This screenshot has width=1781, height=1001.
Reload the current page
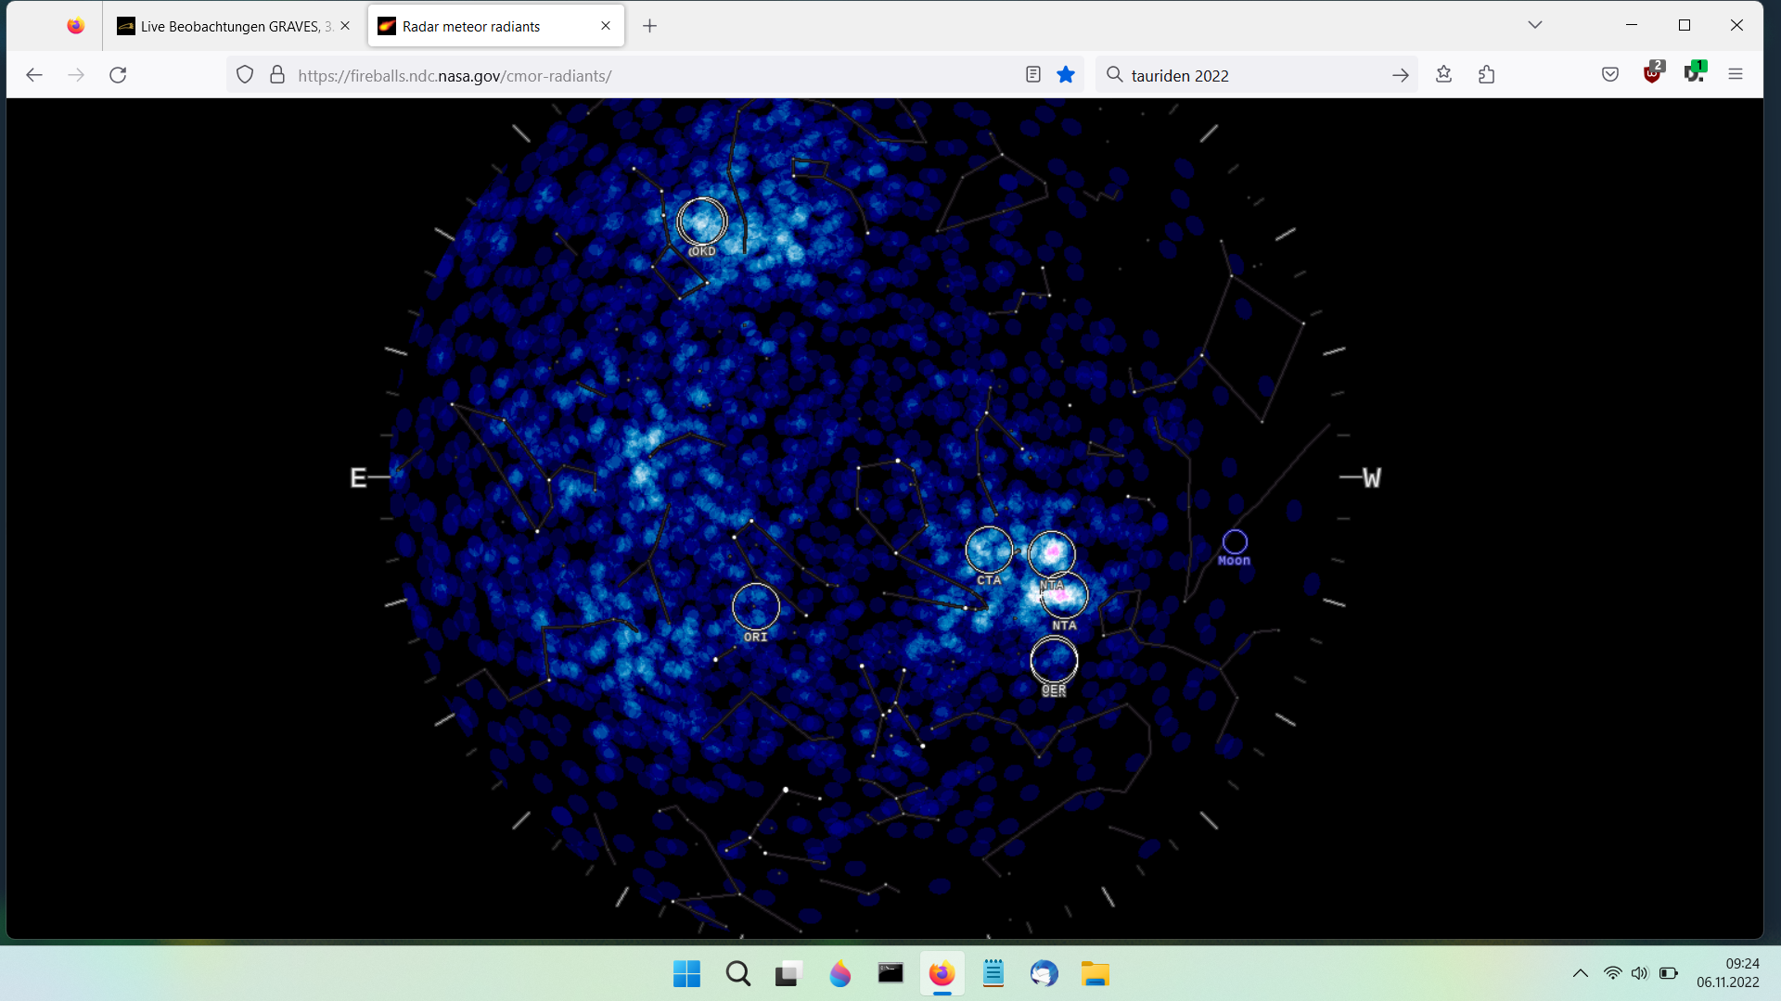118,75
